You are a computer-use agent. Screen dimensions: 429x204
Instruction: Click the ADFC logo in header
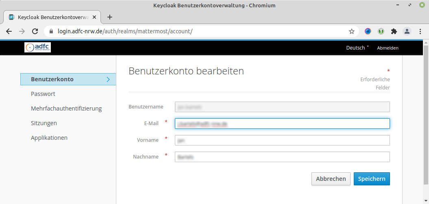pyautogui.click(x=38, y=48)
